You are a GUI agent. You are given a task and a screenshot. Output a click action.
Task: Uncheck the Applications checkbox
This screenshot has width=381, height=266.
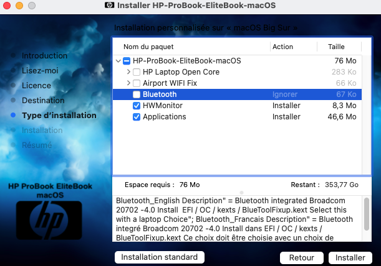pyautogui.click(x=137, y=116)
